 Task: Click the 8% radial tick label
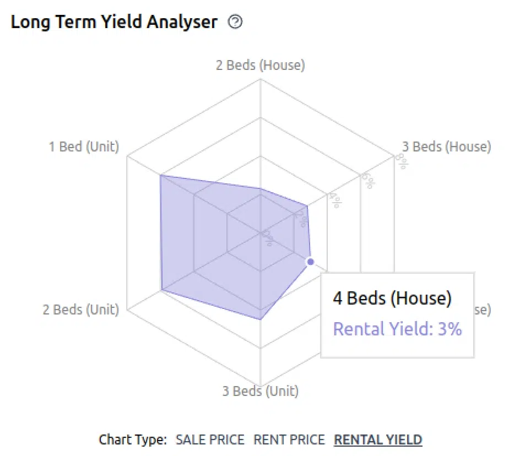402,161
